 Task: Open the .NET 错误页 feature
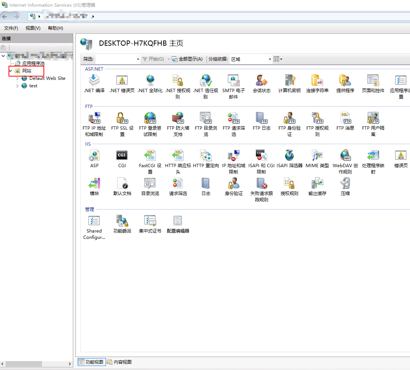[x=122, y=84]
